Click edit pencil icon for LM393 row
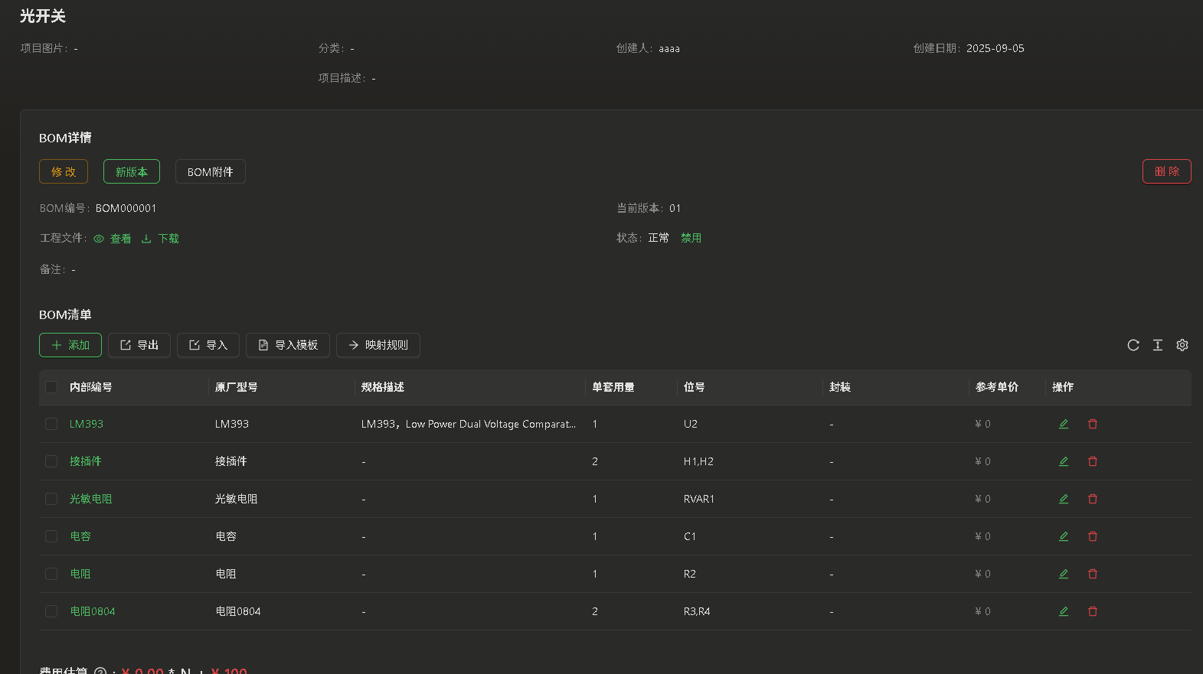Screen dimensions: 1203x674 coord(1064,424)
